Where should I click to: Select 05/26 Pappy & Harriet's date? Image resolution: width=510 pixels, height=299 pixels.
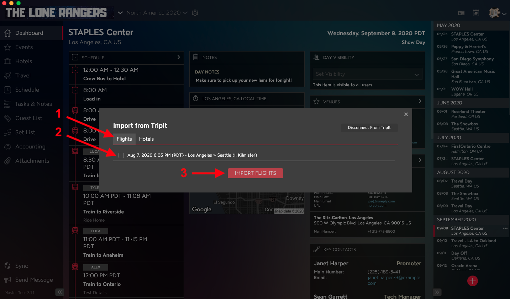tap(471, 49)
